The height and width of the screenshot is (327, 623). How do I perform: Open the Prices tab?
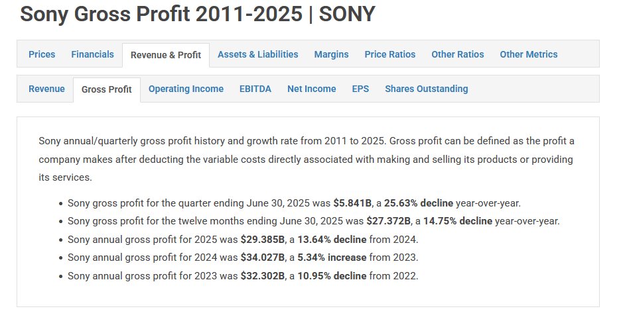42,54
